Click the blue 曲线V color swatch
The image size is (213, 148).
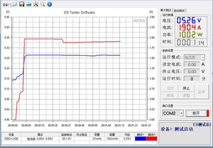pos(141,139)
